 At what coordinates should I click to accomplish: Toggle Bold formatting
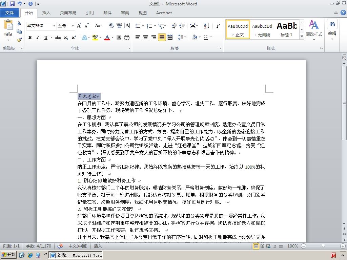click(x=30, y=38)
